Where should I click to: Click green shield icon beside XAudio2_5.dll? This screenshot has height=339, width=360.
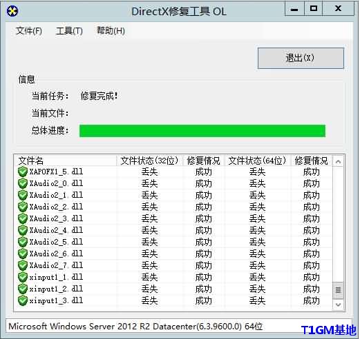click(x=23, y=242)
